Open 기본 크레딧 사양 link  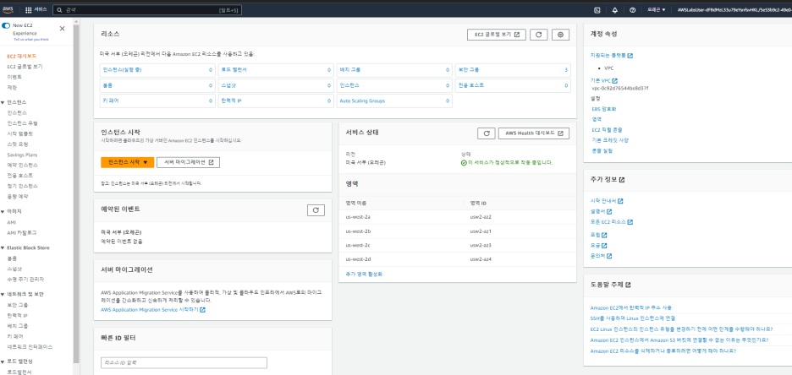click(610, 140)
